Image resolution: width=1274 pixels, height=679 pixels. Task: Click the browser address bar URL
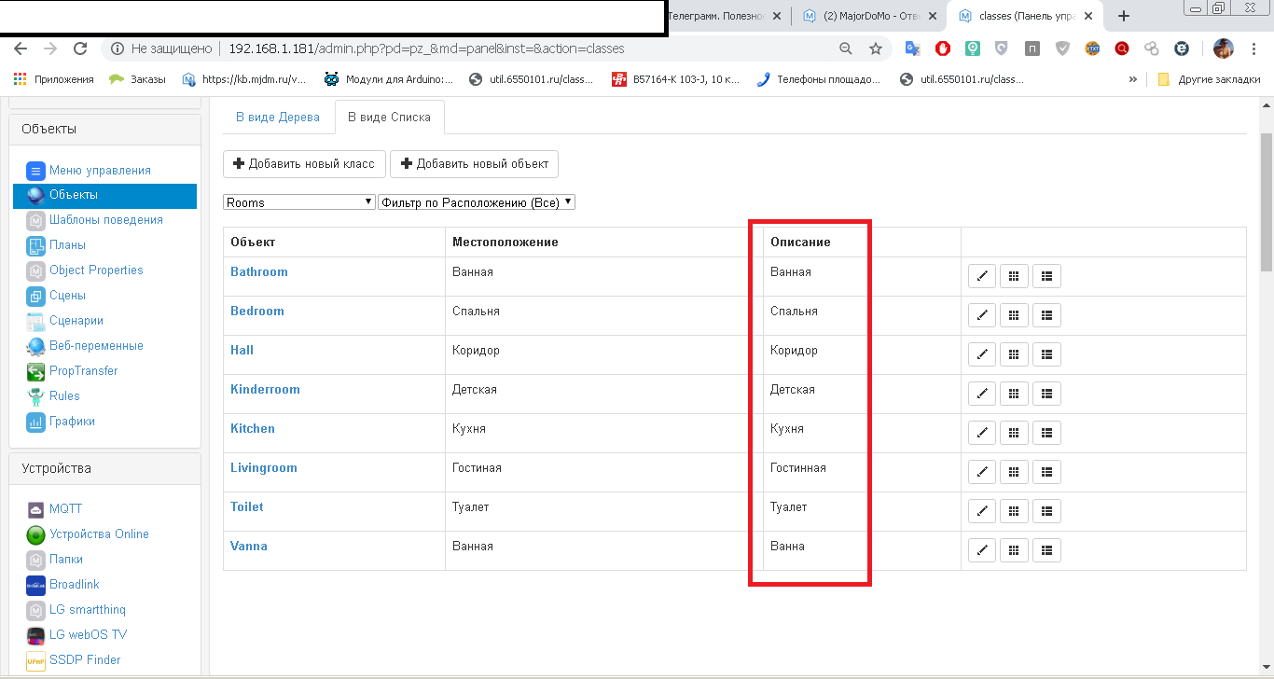point(426,48)
